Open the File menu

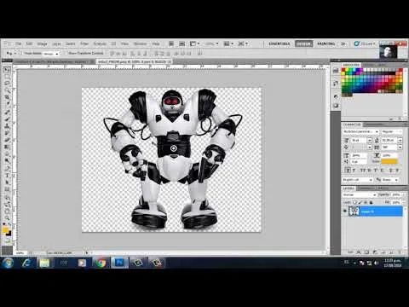[x=19, y=43]
